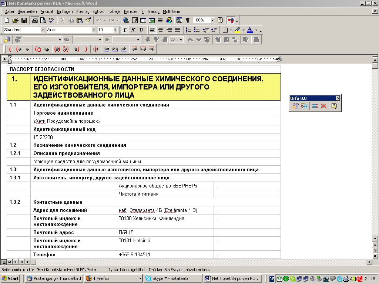The height and width of the screenshot is (284, 379).
Task: Run the ABC spelling and grammar check
Action: [x=51, y=20]
